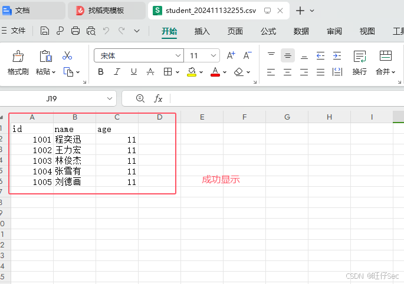Open Print Preview icon

(x=91, y=31)
